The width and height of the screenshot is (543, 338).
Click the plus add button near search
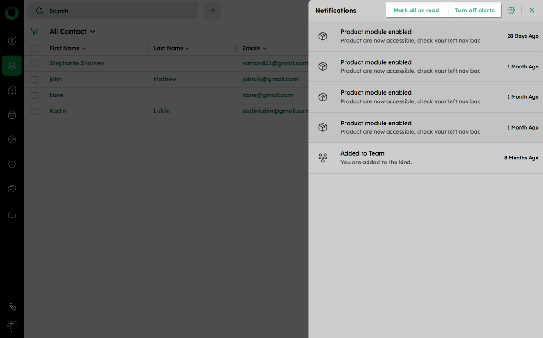click(213, 11)
